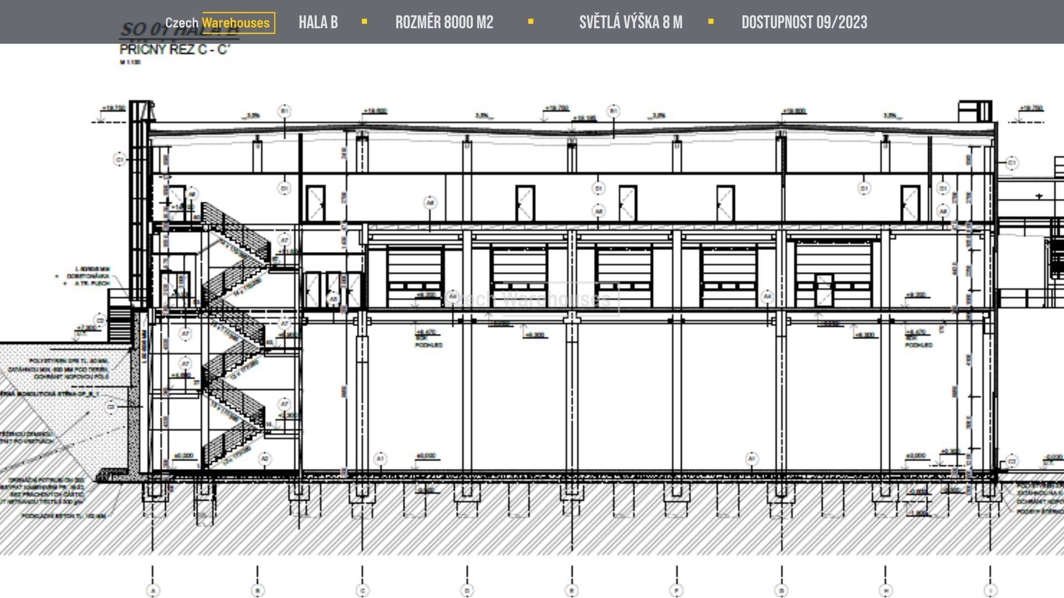
Task: Click the yellow square bullet after HALA B
Action: [x=364, y=22]
